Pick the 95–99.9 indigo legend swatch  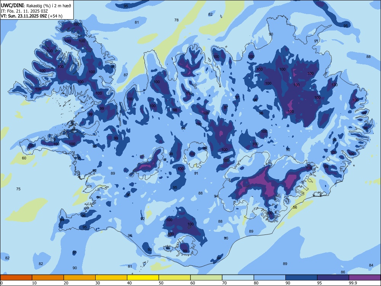click(333, 278)
